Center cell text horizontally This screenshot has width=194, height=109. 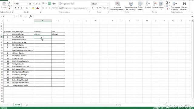click(46, 8)
